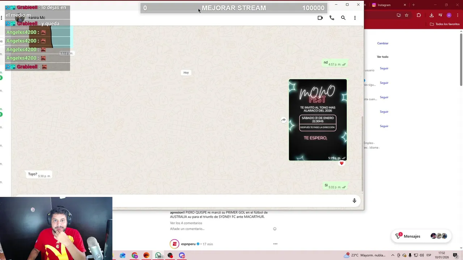Click the browser scrollbar down arrow
This screenshot has height=260, width=463.
click(x=461, y=248)
